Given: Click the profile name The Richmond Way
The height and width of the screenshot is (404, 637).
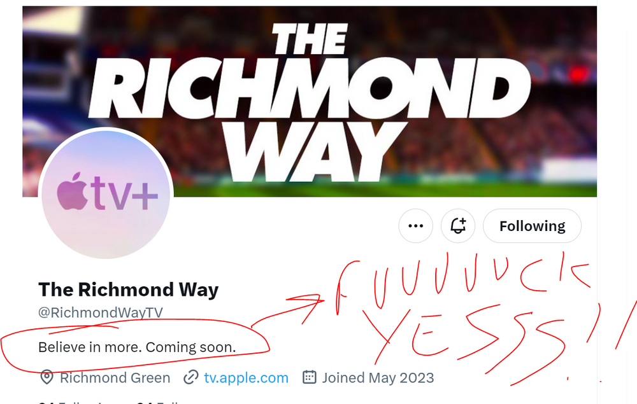Looking at the screenshot, I should (129, 289).
